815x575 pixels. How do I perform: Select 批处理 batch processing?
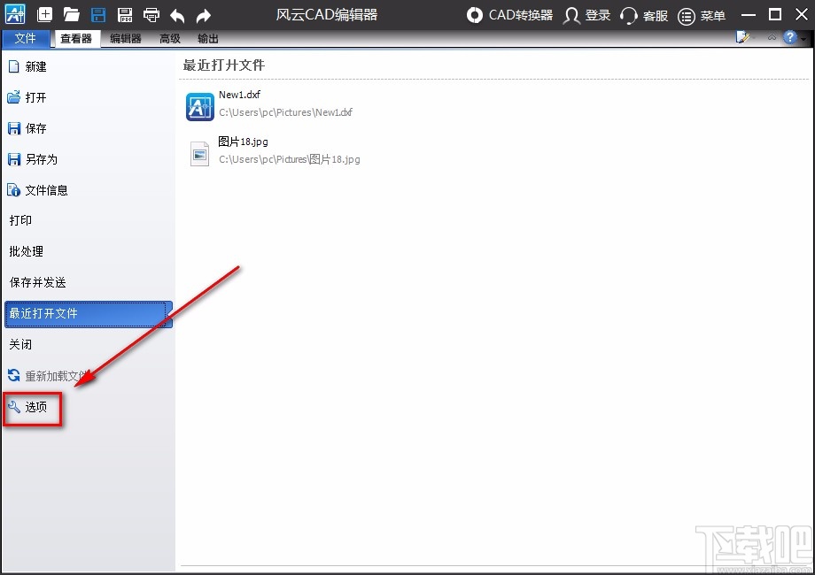coord(27,251)
